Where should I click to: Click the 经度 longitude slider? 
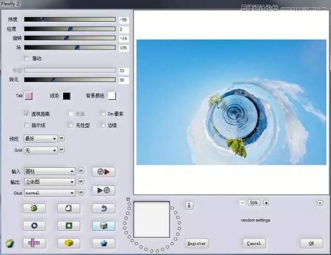coord(70,29)
